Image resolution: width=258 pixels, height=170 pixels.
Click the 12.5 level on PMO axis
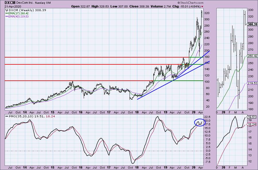pos(207,132)
